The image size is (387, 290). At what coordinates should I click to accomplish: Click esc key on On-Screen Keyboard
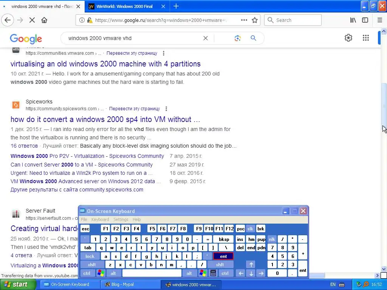85,229
